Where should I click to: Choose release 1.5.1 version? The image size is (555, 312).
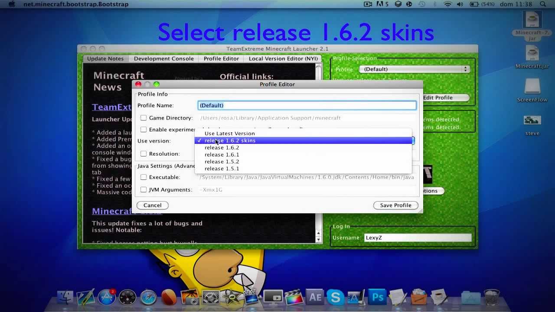point(303,168)
